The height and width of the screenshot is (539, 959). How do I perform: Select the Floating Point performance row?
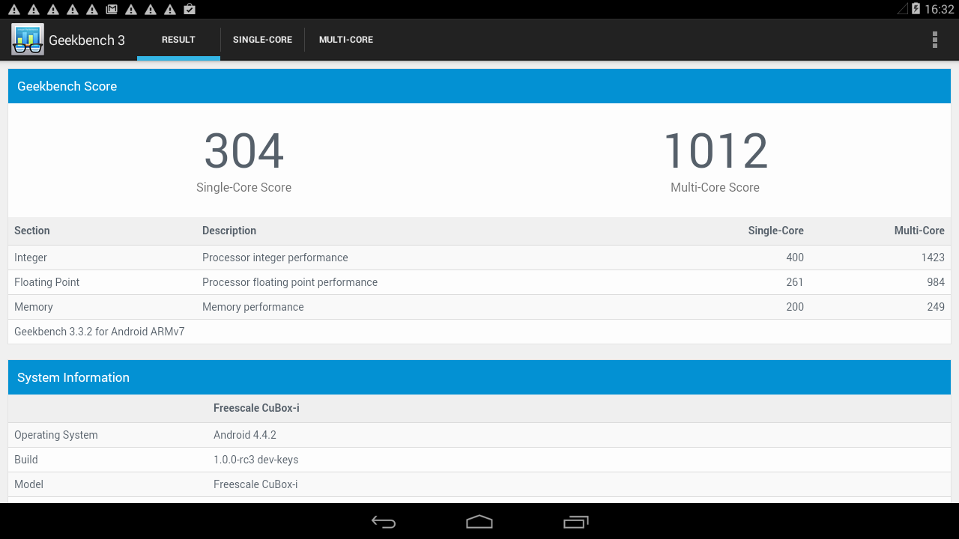pyautogui.click(x=479, y=282)
